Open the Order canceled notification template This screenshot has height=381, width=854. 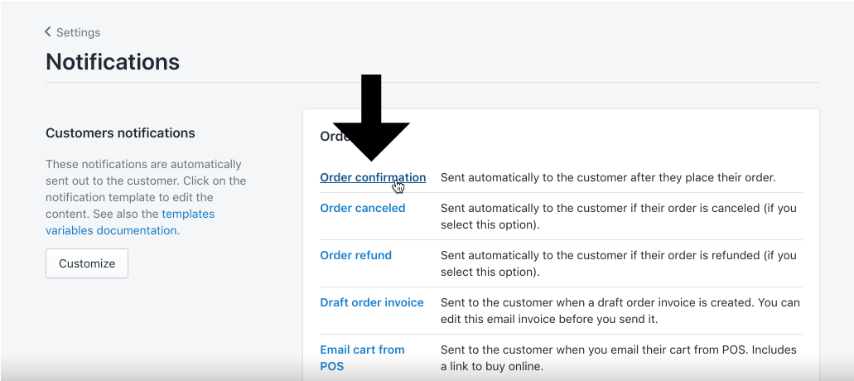pyautogui.click(x=362, y=208)
